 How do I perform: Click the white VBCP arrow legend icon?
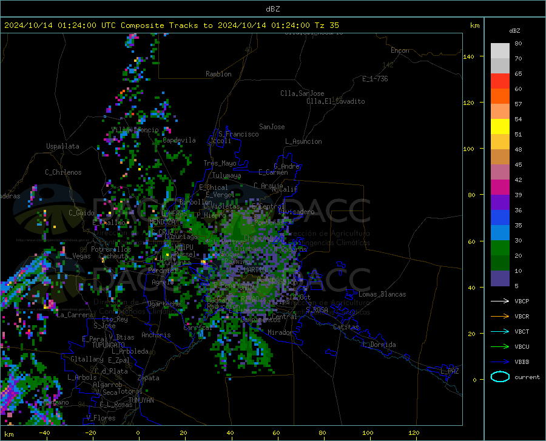pyautogui.click(x=500, y=301)
